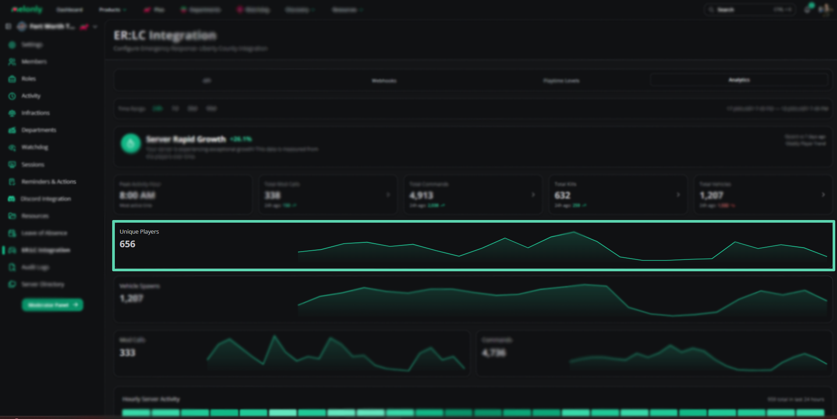837x419 pixels.
Task: Click the Roles sidebar icon
Action: coord(12,79)
